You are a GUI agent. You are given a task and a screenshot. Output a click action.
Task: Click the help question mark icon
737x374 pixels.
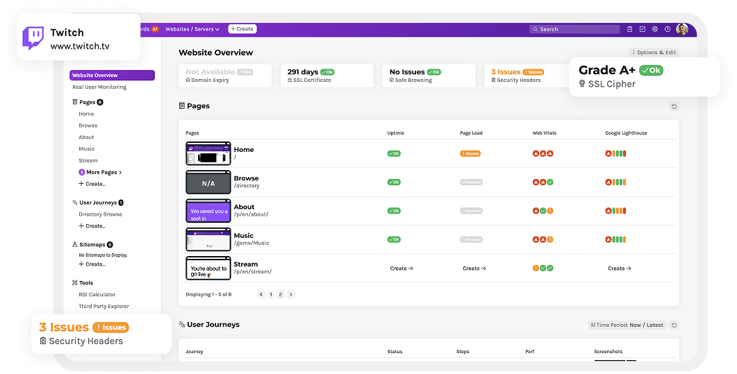(668, 29)
